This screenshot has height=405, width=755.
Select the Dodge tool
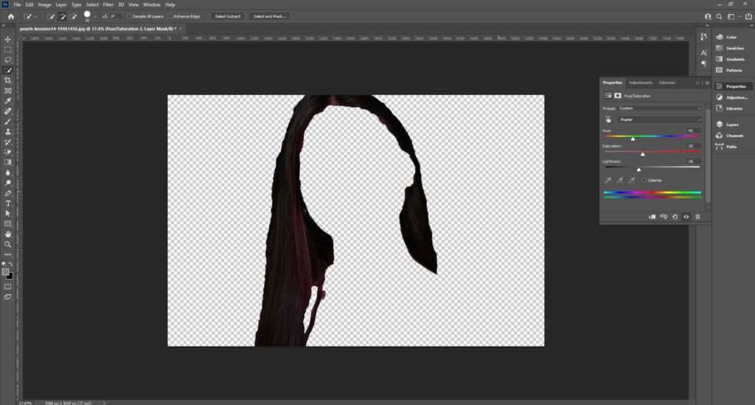7,183
